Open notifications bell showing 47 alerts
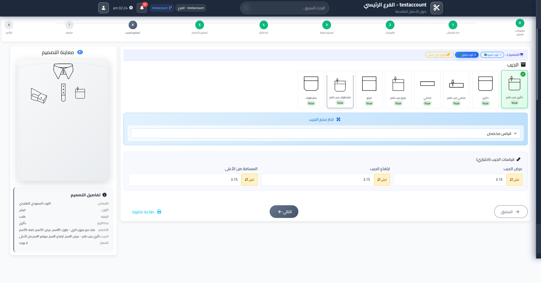The width and height of the screenshot is (541, 283). (141, 8)
